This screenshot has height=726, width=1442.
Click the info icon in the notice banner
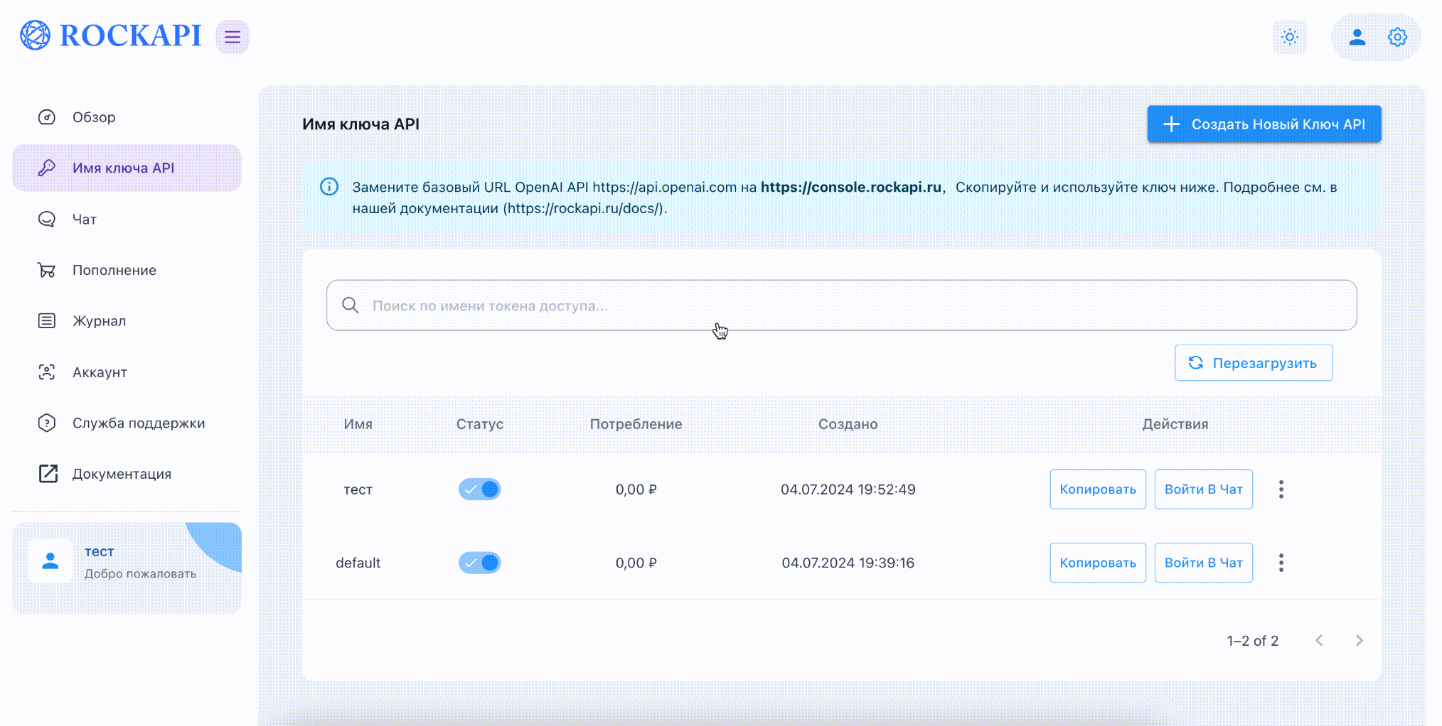point(329,187)
